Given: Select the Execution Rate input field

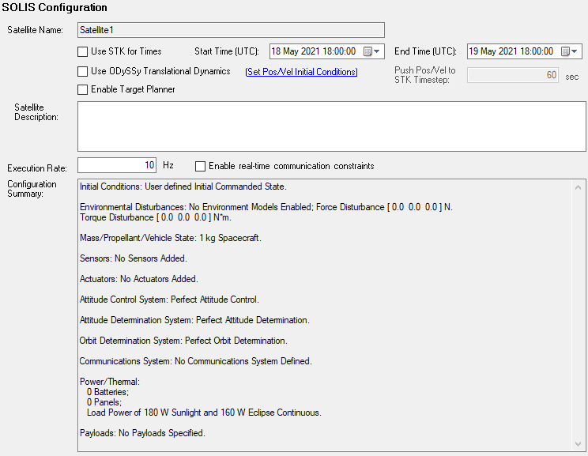Looking at the screenshot, I should coord(117,166).
